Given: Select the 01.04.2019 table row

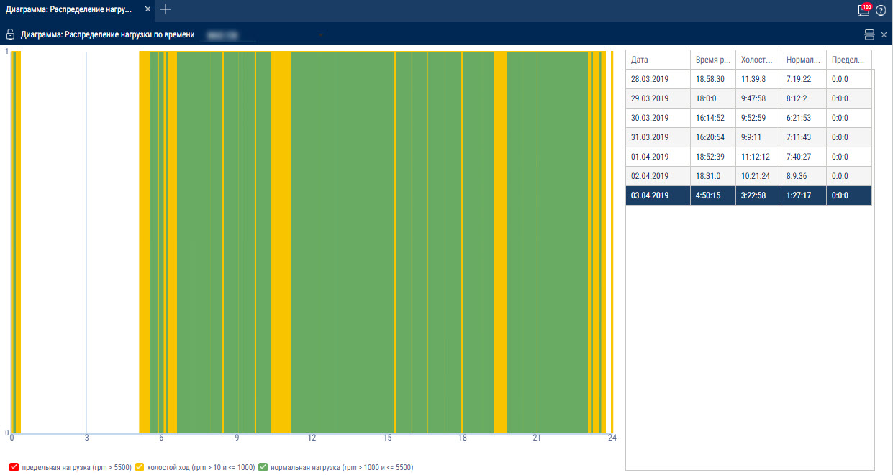Looking at the screenshot, I should tap(748, 157).
